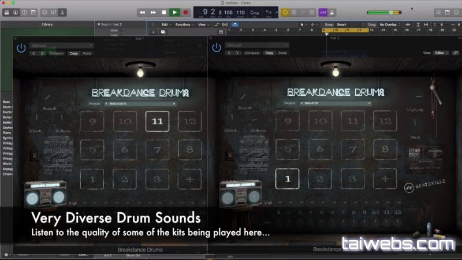Open the Editor view dropdown in right plugin
Image resolution: width=462 pixels, height=260 pixels.
[x=442, y=53]
